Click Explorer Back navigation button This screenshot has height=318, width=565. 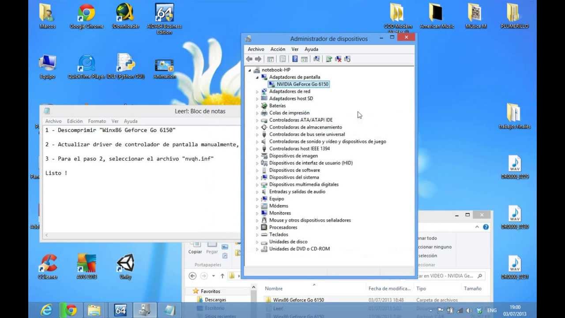click(x=192, y=276)
